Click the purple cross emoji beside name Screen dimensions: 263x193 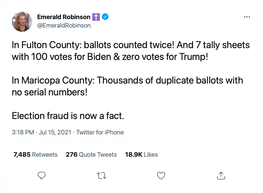pyautogui.click(x=96, y=17)
